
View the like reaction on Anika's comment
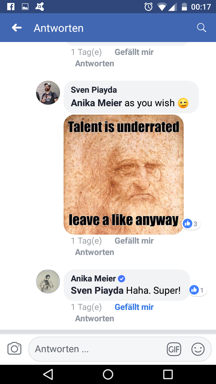[198, 290]
